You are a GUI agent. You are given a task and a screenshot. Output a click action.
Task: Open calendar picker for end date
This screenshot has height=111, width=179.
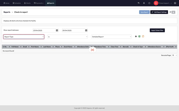pyautogui.click(x=86, y=30)
